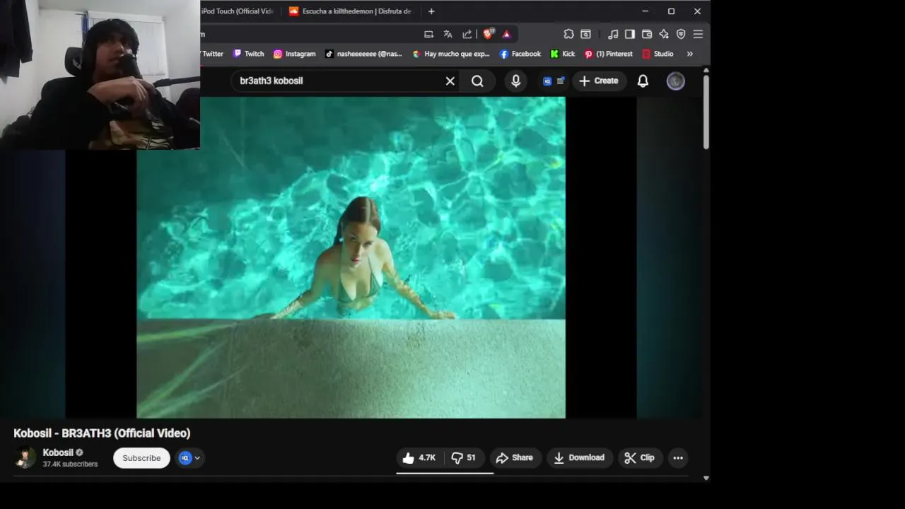Like the video with thumbs up
This screenshot has height=509, width=905.
tap(419, 458)
